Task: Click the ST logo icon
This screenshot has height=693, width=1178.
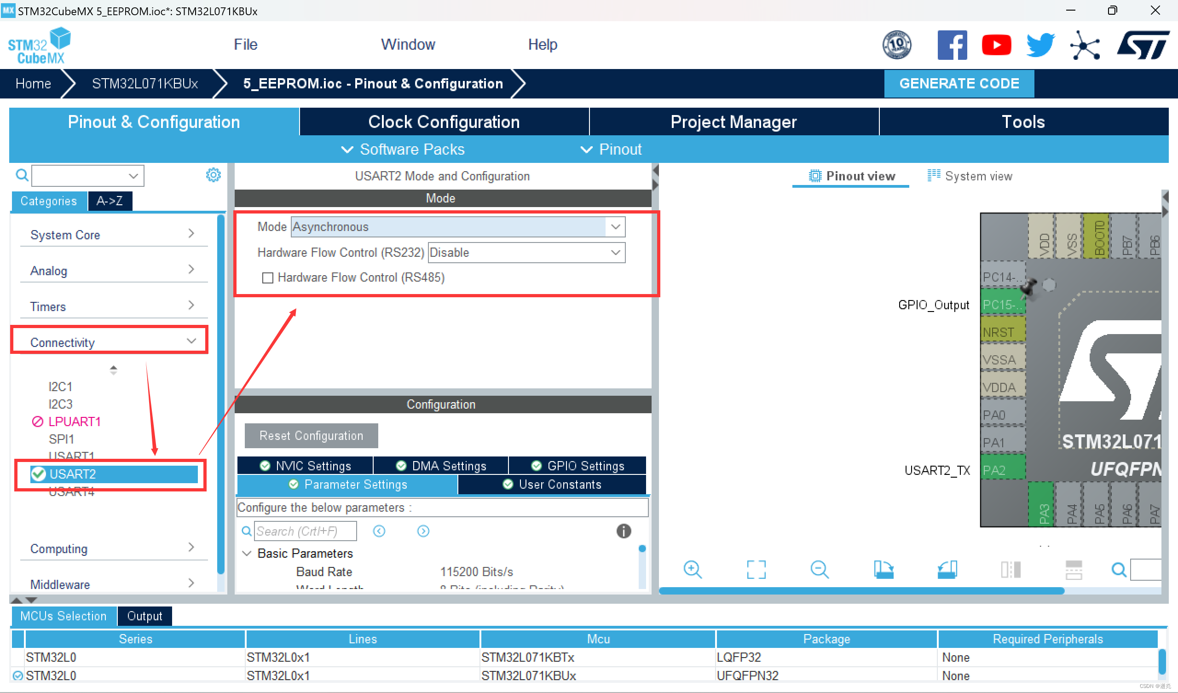Action: 1143,45
